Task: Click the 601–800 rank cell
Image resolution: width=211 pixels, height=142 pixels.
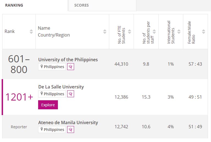Action: click(19, 64)
